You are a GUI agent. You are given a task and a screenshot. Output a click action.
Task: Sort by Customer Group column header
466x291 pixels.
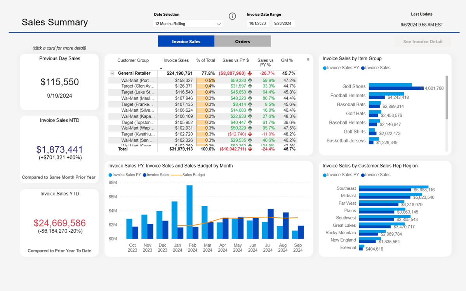pos(133,60)
